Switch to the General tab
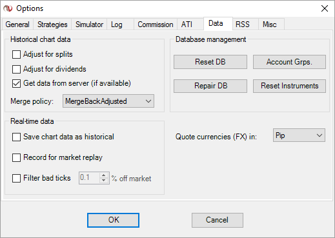This screenshot has width=335, height=238. [x=17, y=25]
